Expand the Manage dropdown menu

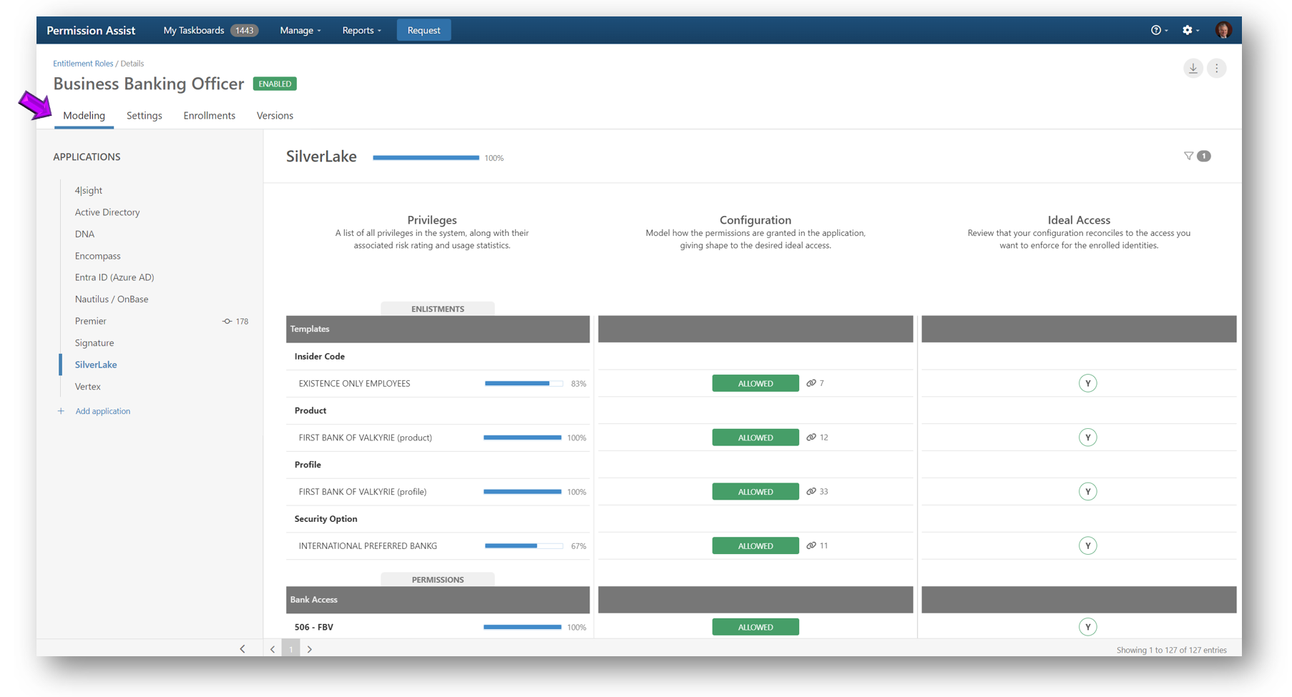300,30
